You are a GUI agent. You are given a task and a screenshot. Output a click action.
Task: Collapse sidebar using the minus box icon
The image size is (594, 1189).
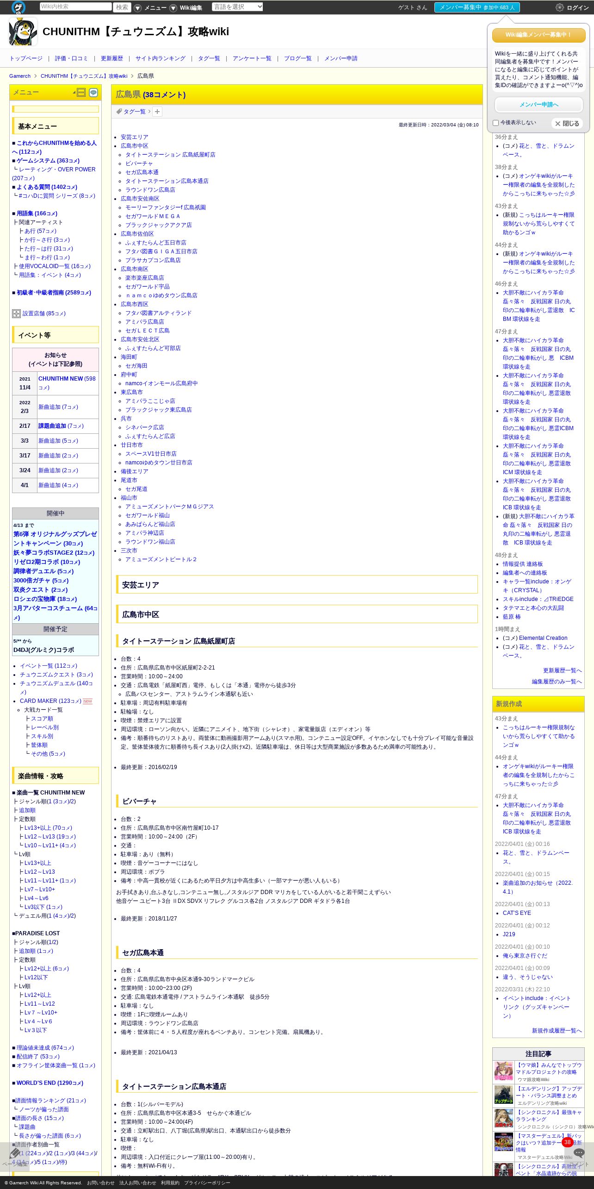(x=81, y=92)
